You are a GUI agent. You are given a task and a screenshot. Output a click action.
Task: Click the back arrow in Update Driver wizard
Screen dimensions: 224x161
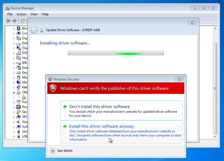pos(34,30)
